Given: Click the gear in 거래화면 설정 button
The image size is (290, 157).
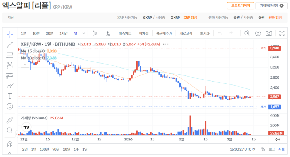Looking at the screenshot, I should [x=282, y=6].
